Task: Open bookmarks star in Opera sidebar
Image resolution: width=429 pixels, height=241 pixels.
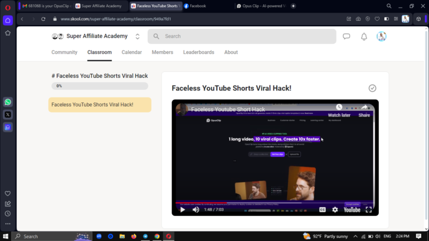Action: (x=8, y=33)
